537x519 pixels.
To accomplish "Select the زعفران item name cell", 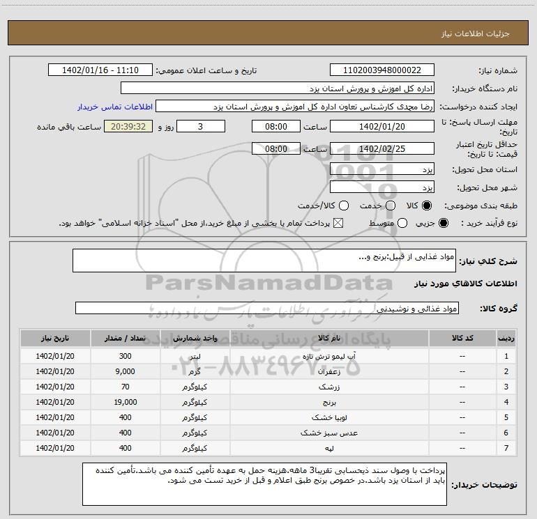I will 329,371.
